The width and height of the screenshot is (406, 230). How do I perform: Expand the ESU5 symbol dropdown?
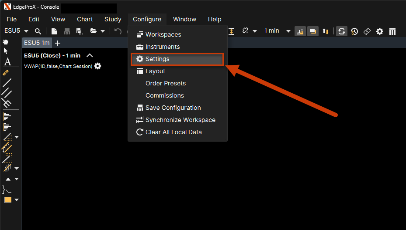click(x=26, y=31)
